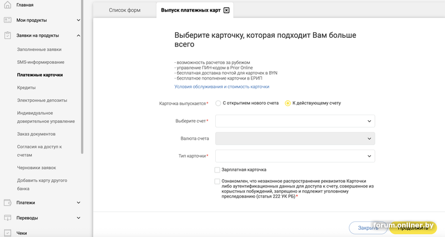
Task: Click the transfer icon beside Переводы
Action: point(8,218)
